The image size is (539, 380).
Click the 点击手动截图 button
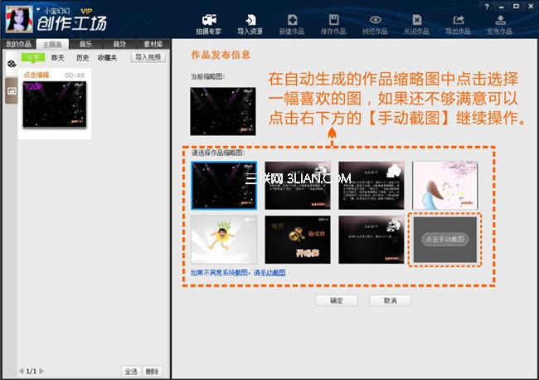tap(445, 239)
